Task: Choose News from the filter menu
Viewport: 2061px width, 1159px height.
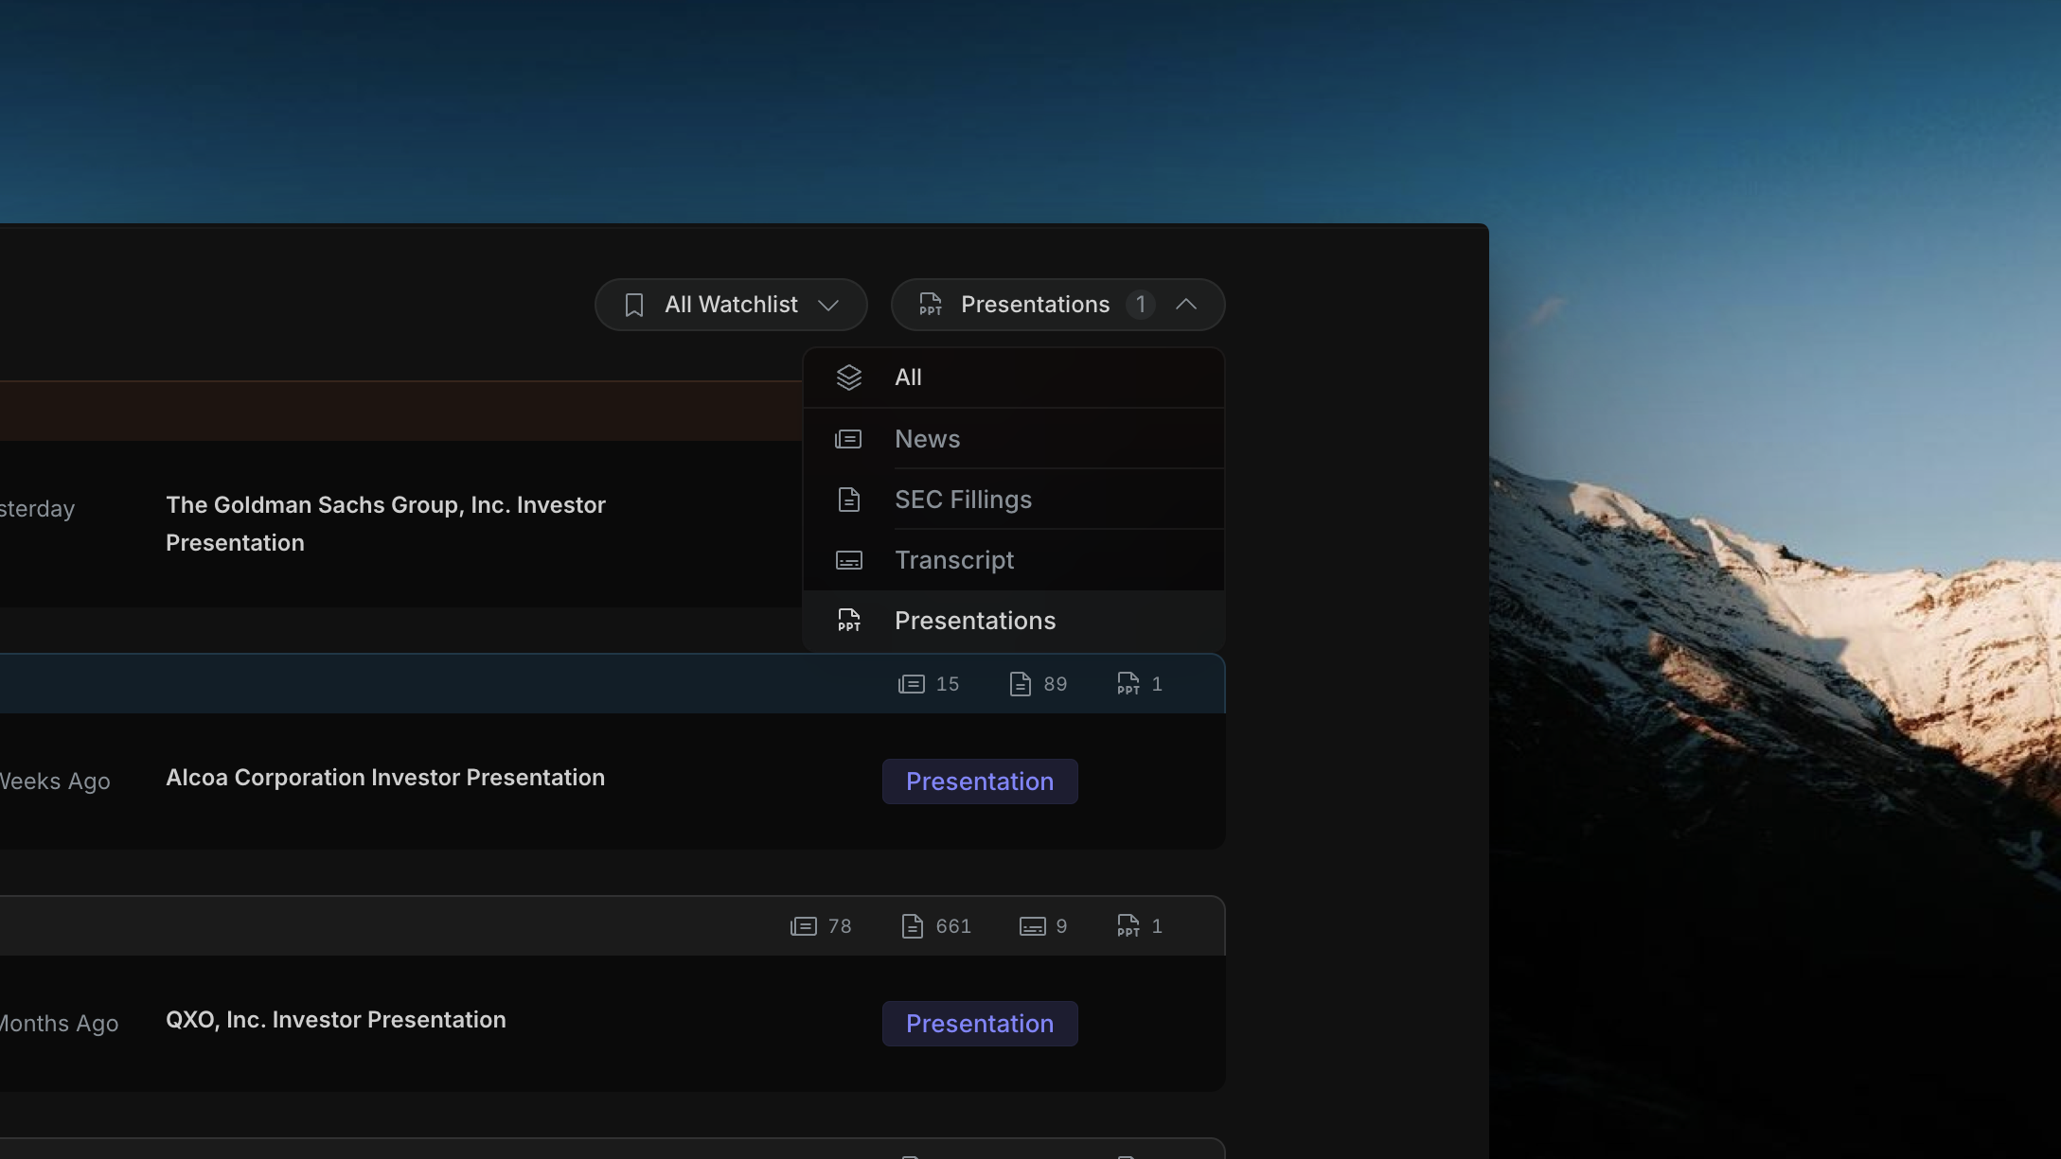Action: pyautogui.click(x=1013, y=439)
